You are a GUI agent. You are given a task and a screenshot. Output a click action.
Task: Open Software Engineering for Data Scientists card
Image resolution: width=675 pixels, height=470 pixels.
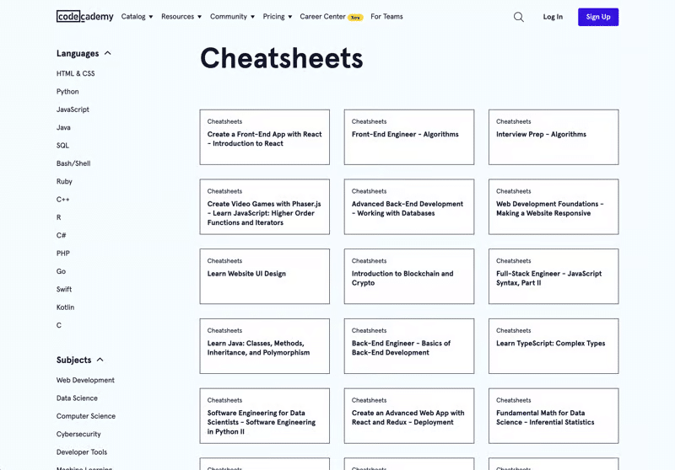(265, 416)
